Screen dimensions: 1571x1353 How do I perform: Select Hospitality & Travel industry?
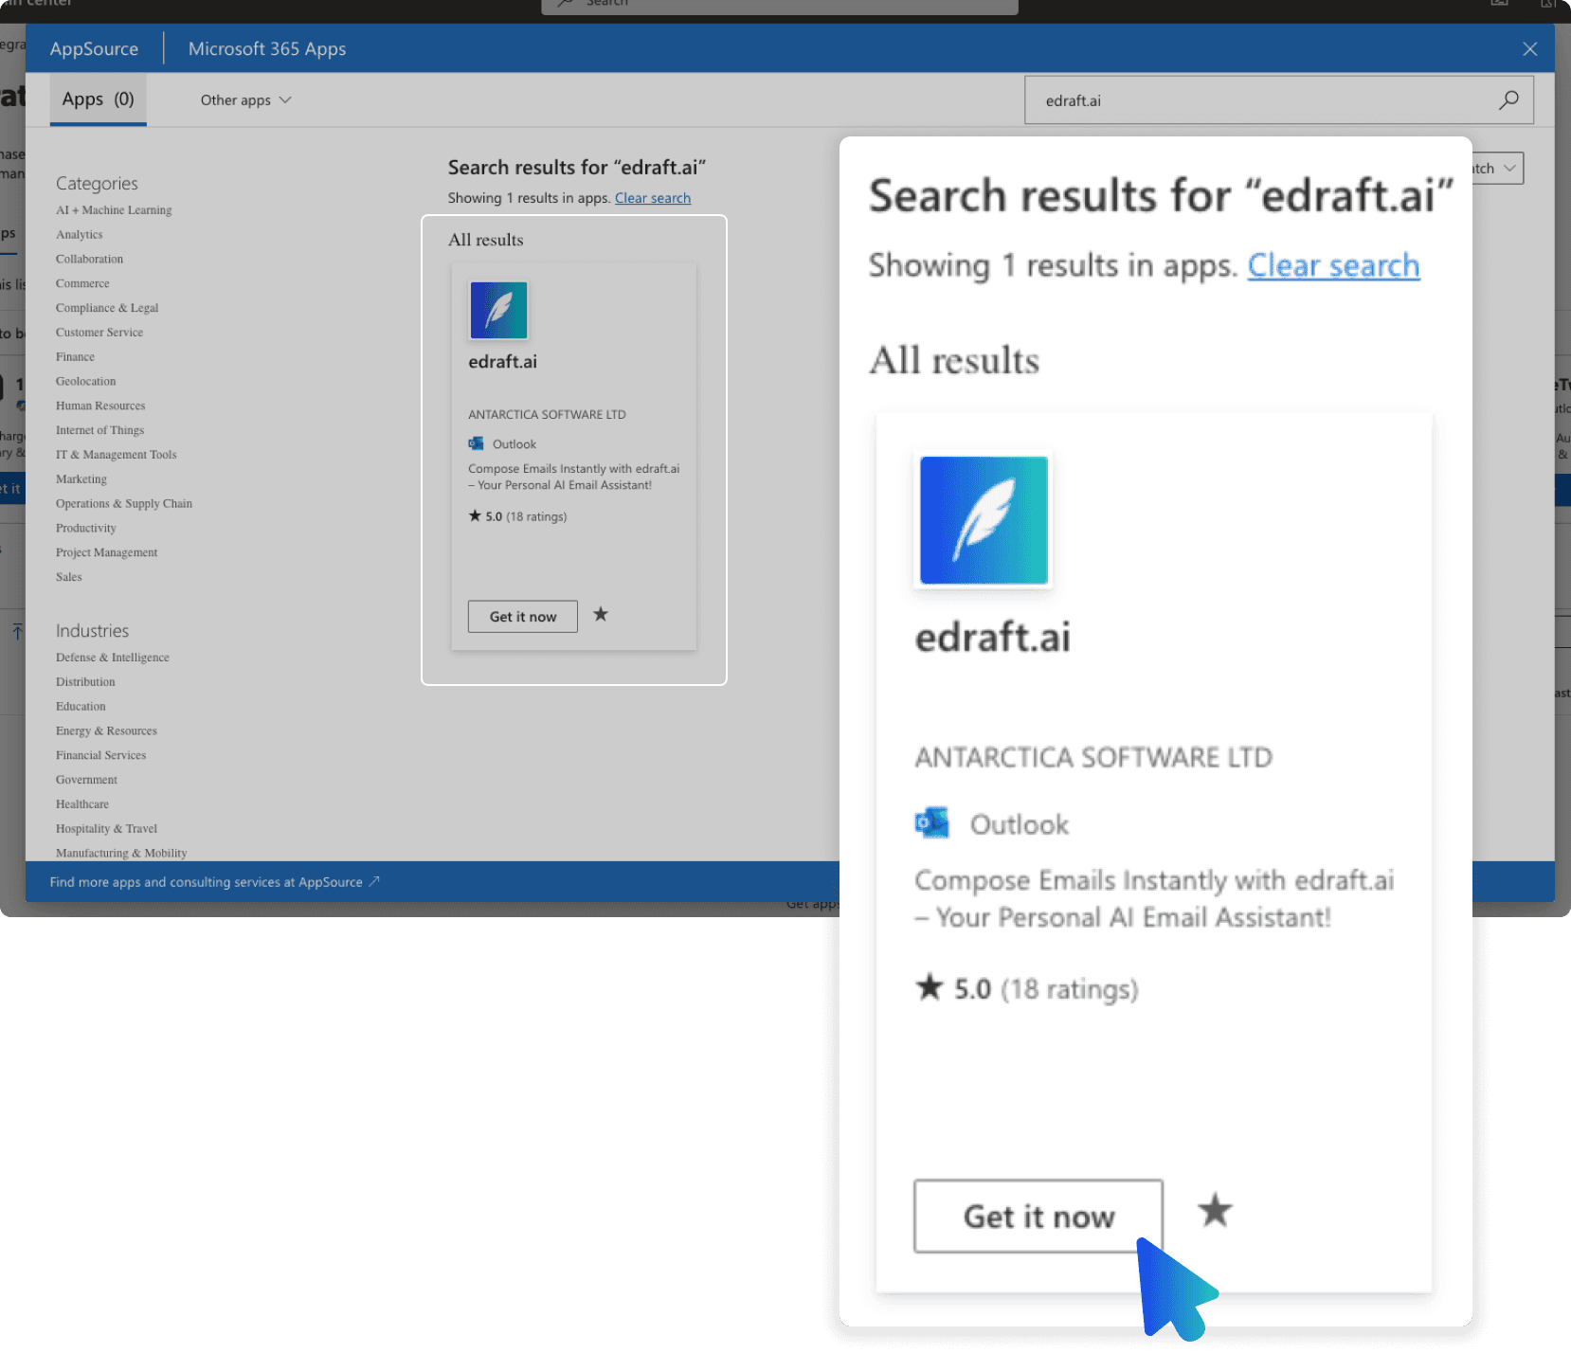106,828
